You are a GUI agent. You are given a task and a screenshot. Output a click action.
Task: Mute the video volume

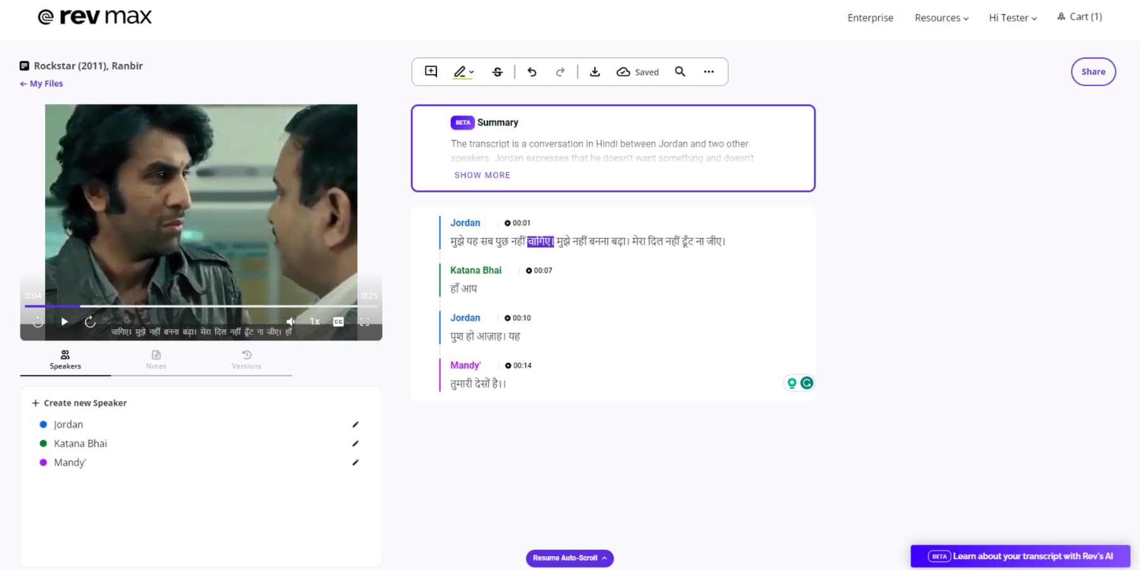(x=290, y=322)
